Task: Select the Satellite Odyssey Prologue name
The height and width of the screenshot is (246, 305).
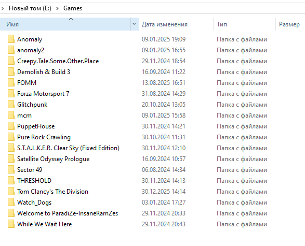Action: [x=54, y=159]
